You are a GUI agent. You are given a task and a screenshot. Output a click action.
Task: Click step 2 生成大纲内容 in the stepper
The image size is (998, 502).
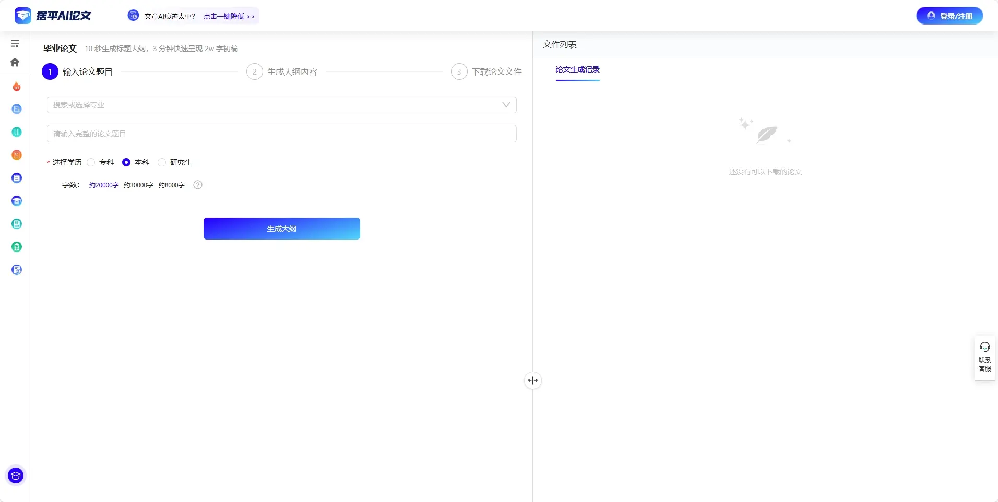282,72
